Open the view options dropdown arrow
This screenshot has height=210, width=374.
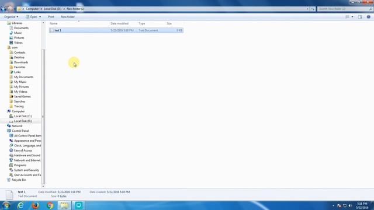(352, 17)
